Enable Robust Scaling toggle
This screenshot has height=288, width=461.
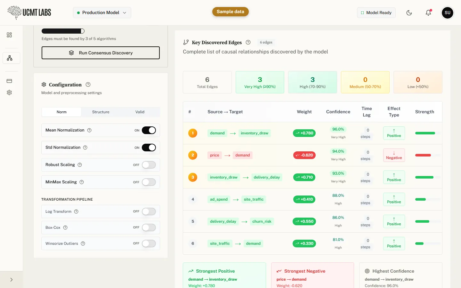[149, 165]
